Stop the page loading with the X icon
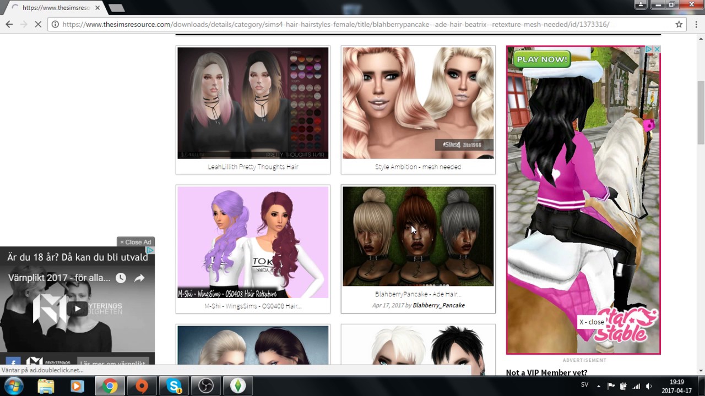The height and width of the screenshot is (396, 705). [38, 24]
